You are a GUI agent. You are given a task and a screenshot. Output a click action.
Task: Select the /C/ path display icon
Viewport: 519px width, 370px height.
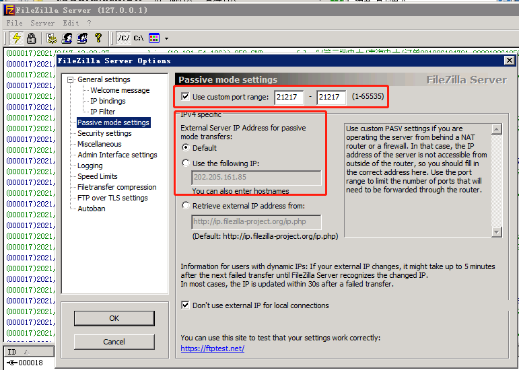(x=124, y=38)
